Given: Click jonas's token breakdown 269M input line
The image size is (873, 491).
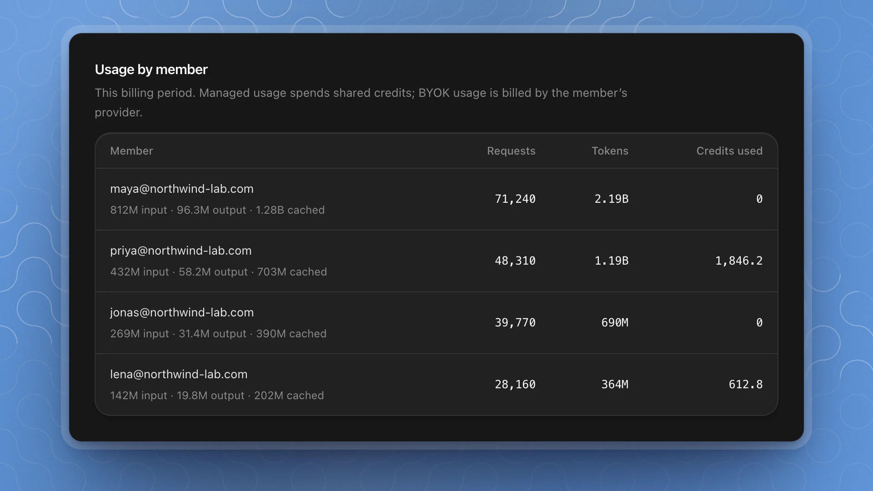Looking at the screenshot, I should [218, 334].
